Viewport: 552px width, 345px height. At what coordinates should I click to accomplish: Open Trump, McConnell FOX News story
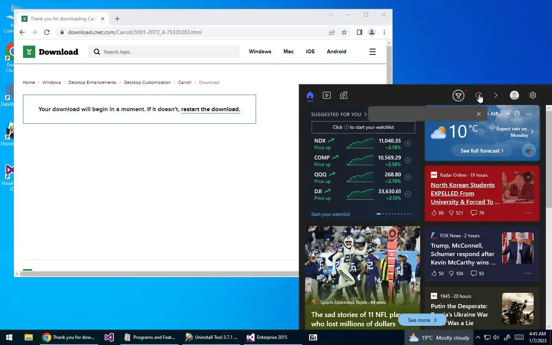coord(463,254)
